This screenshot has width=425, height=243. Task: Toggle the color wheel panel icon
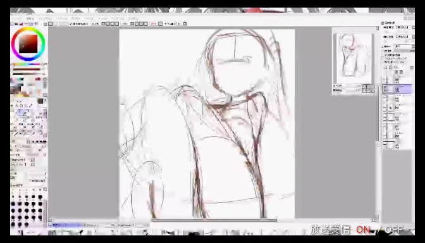point(13,24)
